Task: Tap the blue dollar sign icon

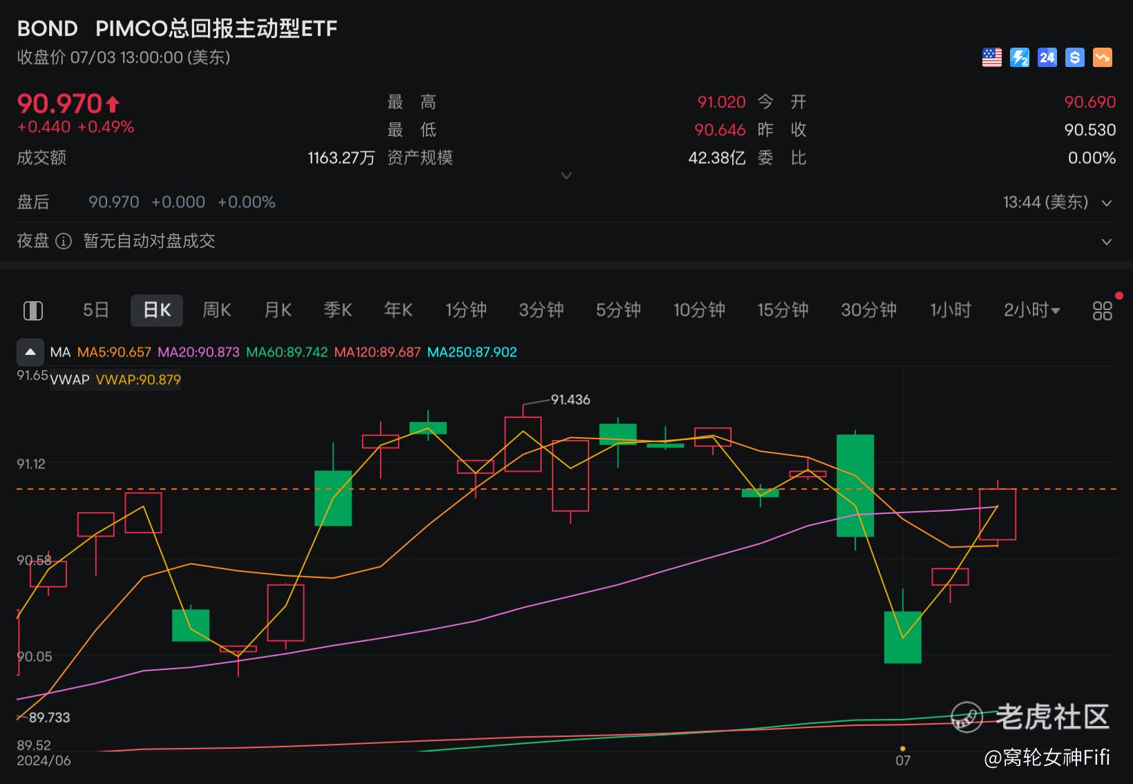Action: click(x=1075, y=57)
